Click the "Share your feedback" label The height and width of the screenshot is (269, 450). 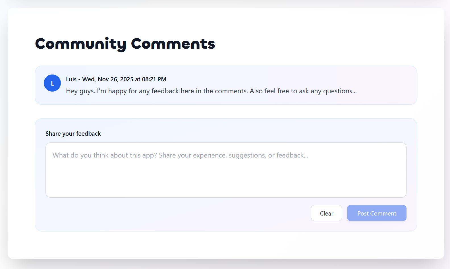point(73,134)
